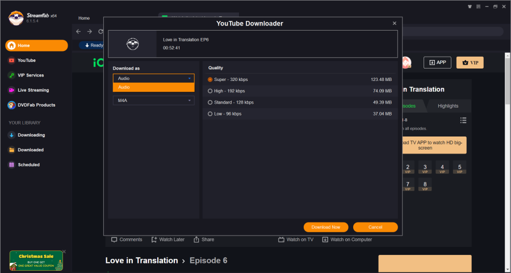This screenshot has width=511, height=273.
Task: Click the Comments icon below the video
Action: pyautogui.click(x=114, y=240)
